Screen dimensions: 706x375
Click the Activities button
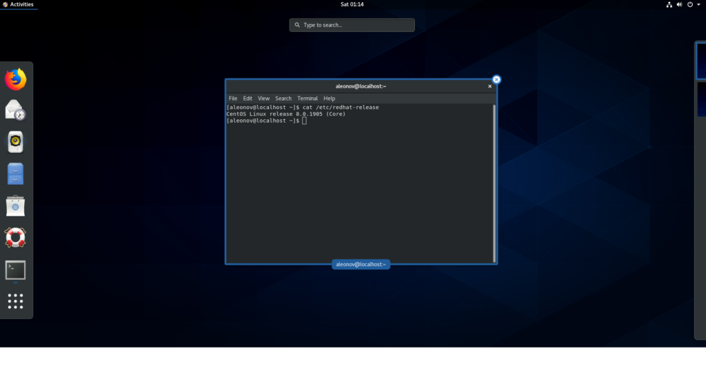click(x=18, y=4)
